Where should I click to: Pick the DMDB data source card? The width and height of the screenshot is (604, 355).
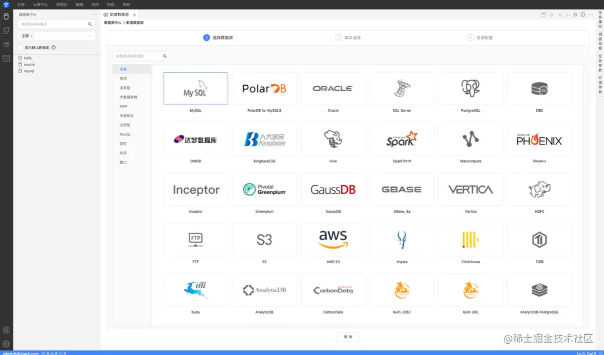(196, 139)
